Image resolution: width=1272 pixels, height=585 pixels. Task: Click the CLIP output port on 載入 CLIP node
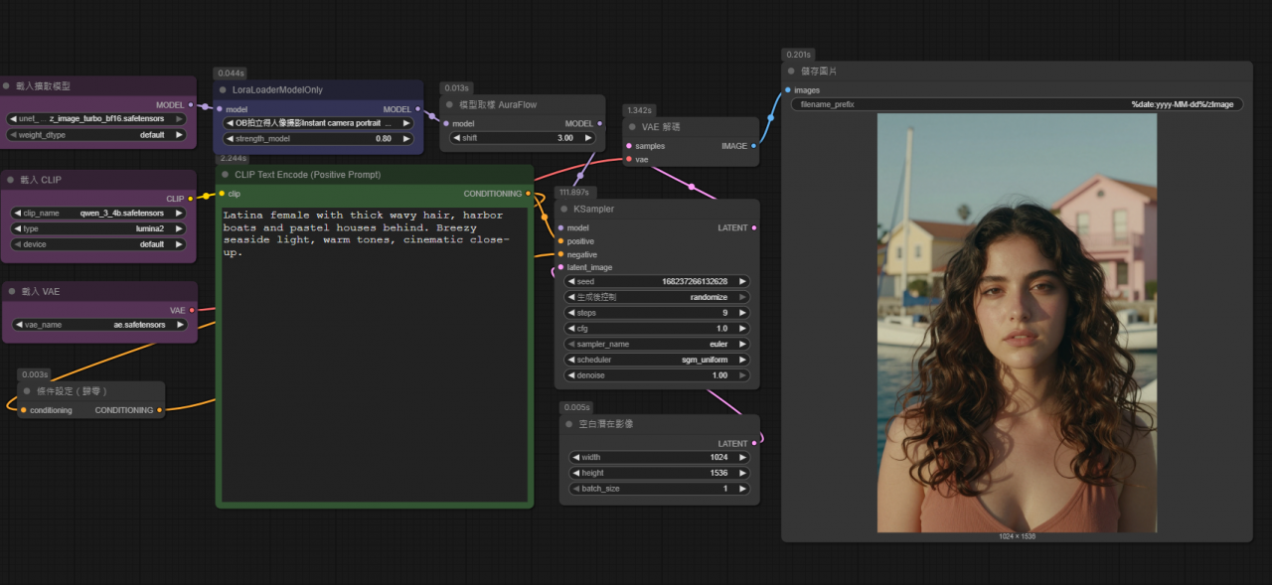[190, 199]
